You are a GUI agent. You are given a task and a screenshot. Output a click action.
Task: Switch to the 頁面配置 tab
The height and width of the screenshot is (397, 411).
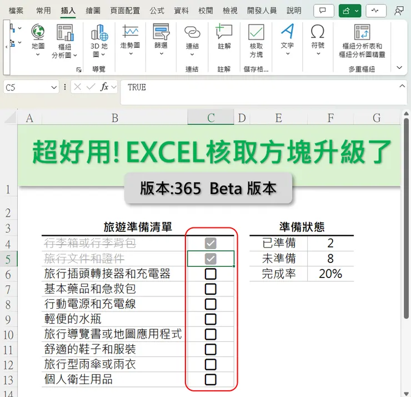tap(125, 11)
